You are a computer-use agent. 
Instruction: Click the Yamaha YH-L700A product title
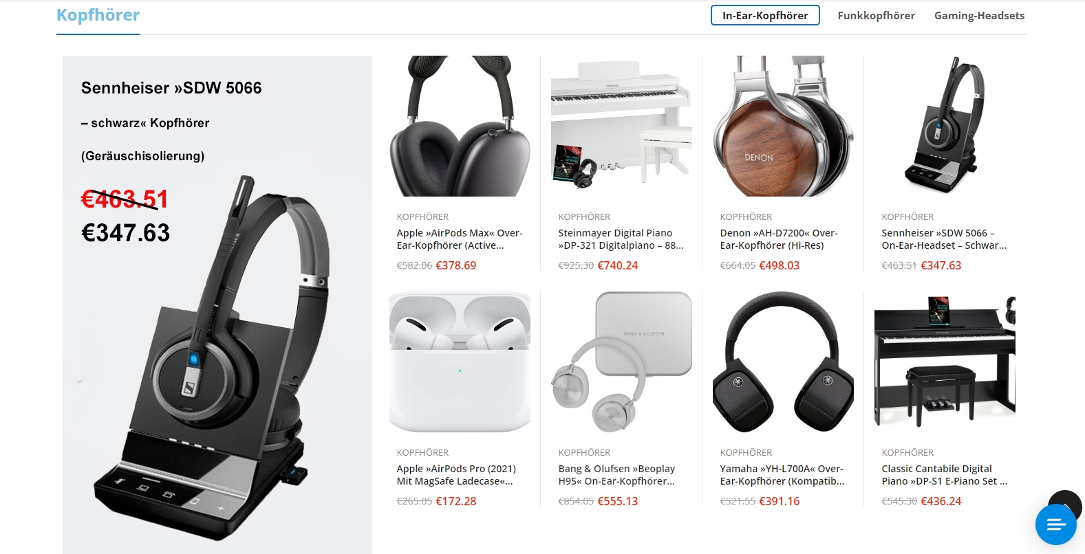click(782, 475)
